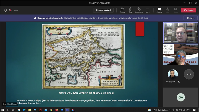Image resolution: width=199 pixels, height=112 pixels.
Task: Leave the meeting
Action: tap(188, 10)
